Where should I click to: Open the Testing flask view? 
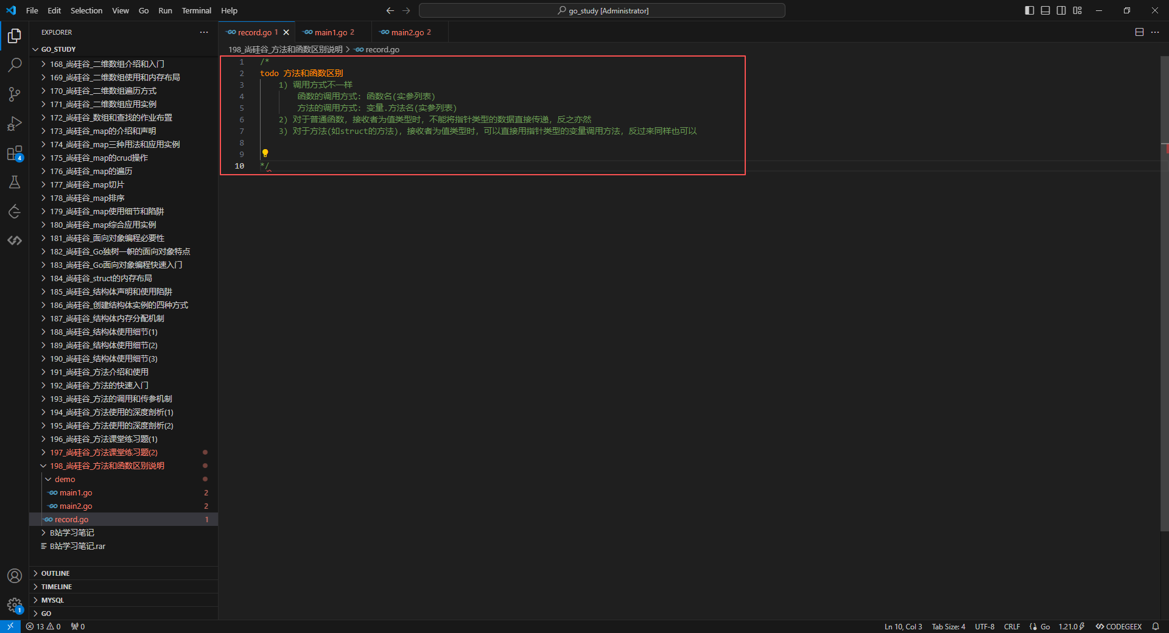pyautogui.click(x=15, y=182)
